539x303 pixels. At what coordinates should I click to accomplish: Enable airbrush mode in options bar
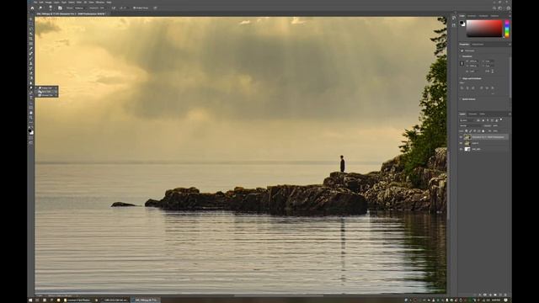click(114, 8)
